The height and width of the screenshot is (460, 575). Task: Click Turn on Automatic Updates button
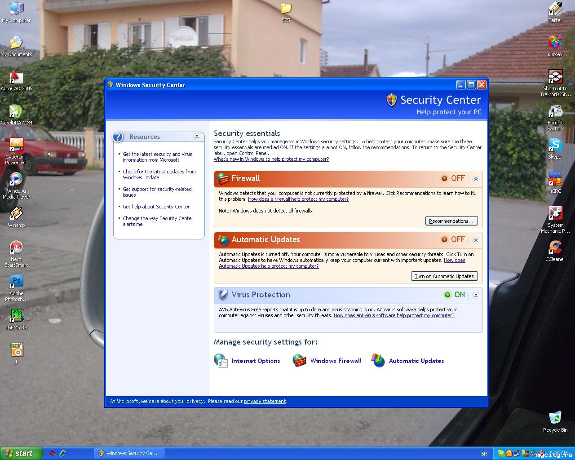[444, 276]
